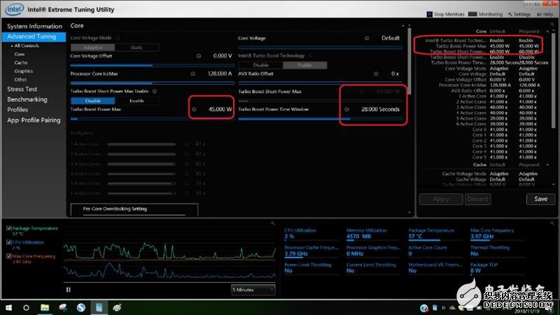The height and width of the screenshot is (315, 560).
Task: Collapse the Core section in summary list
Action: 547,31
